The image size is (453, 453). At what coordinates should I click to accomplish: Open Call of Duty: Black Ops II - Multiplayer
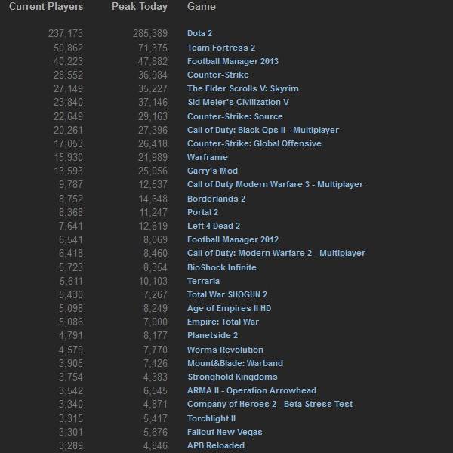263,130
